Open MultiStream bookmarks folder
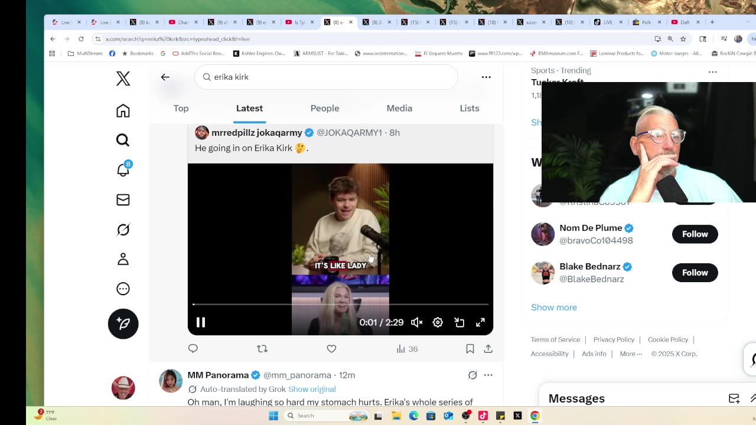Image resolution: width=756 pixels, height=425 pixels. [x=85, y=53]
